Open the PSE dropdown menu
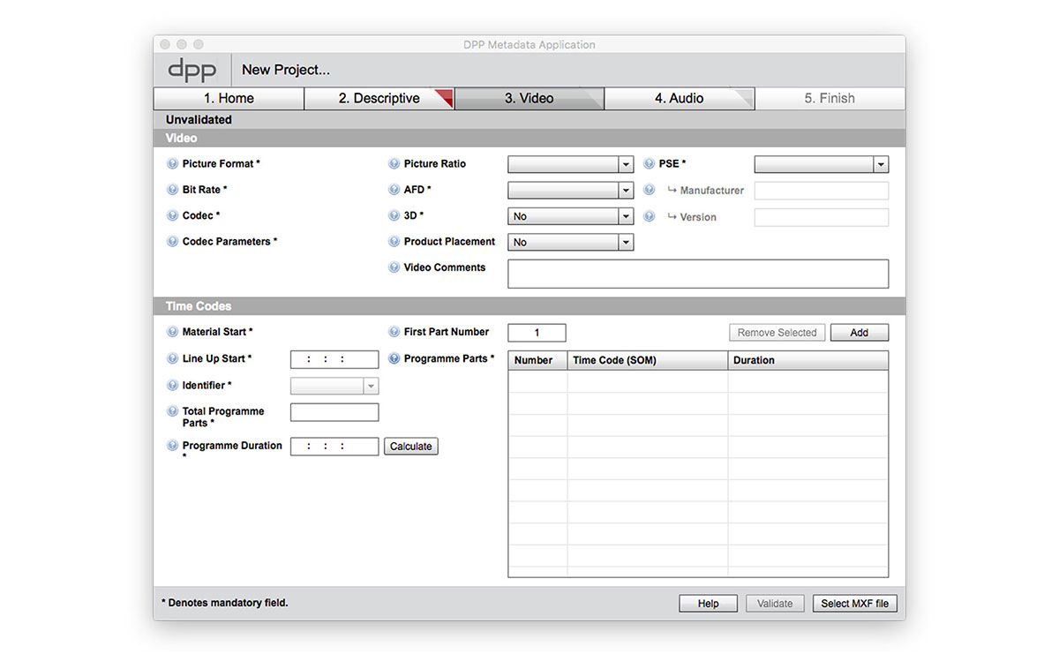 tap(821, 164)
